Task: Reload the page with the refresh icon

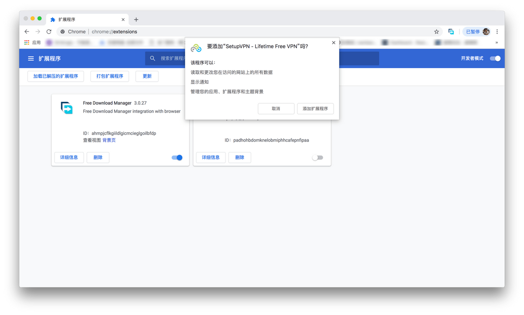Action: point(49,31)
